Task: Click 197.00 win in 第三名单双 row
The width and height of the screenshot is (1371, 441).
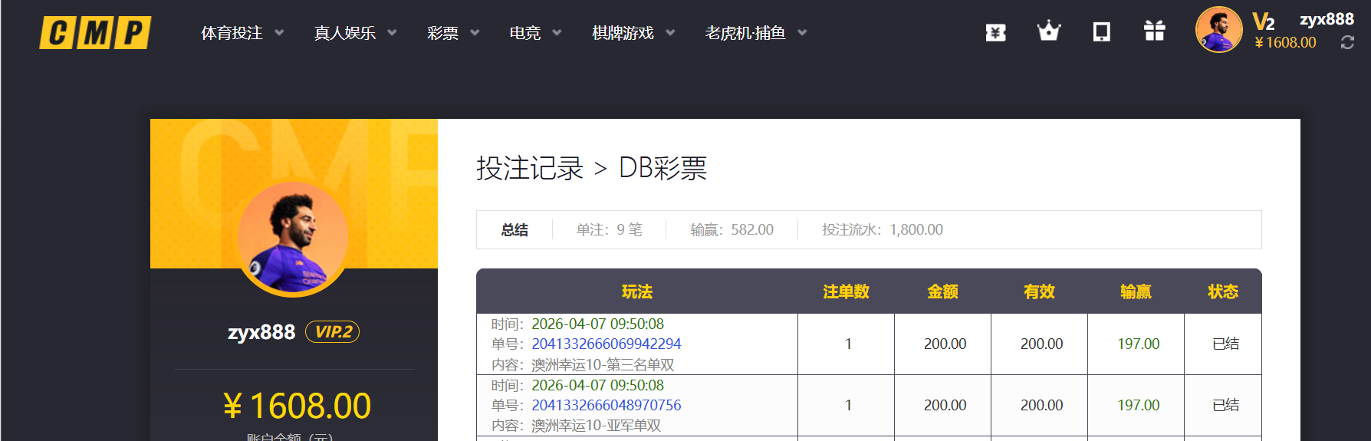Action: (x=1138, y=344)
